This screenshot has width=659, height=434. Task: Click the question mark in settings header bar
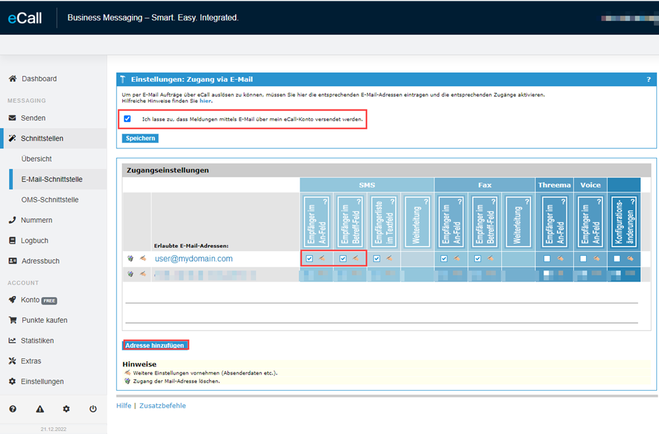648,79
